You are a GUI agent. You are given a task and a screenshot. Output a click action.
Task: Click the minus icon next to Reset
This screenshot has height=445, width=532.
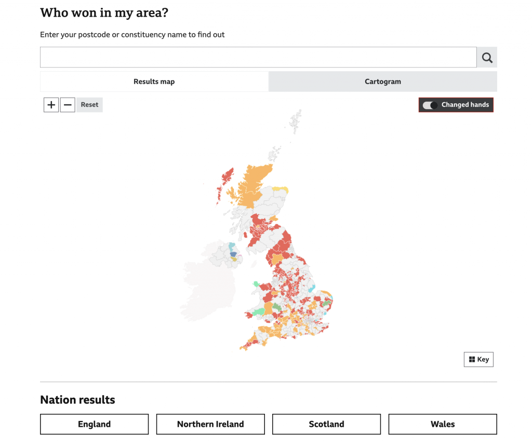tap(68, 104)
